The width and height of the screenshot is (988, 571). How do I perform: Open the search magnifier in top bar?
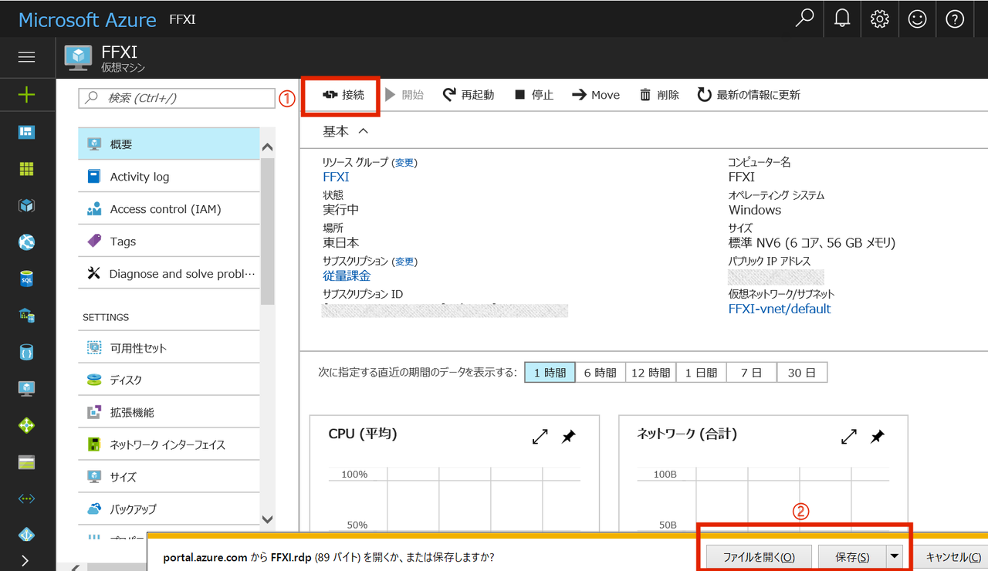pos(804,19)
